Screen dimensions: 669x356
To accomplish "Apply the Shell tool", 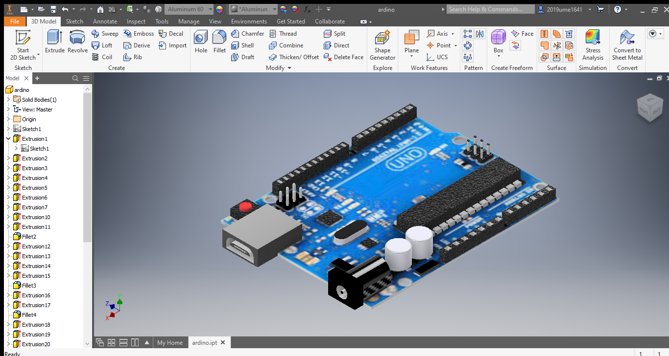I will [x=242, y=45].
